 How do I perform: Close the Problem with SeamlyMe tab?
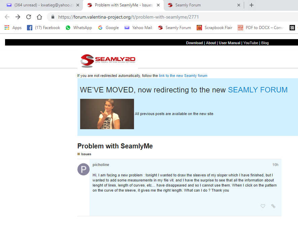click(158, 5)
